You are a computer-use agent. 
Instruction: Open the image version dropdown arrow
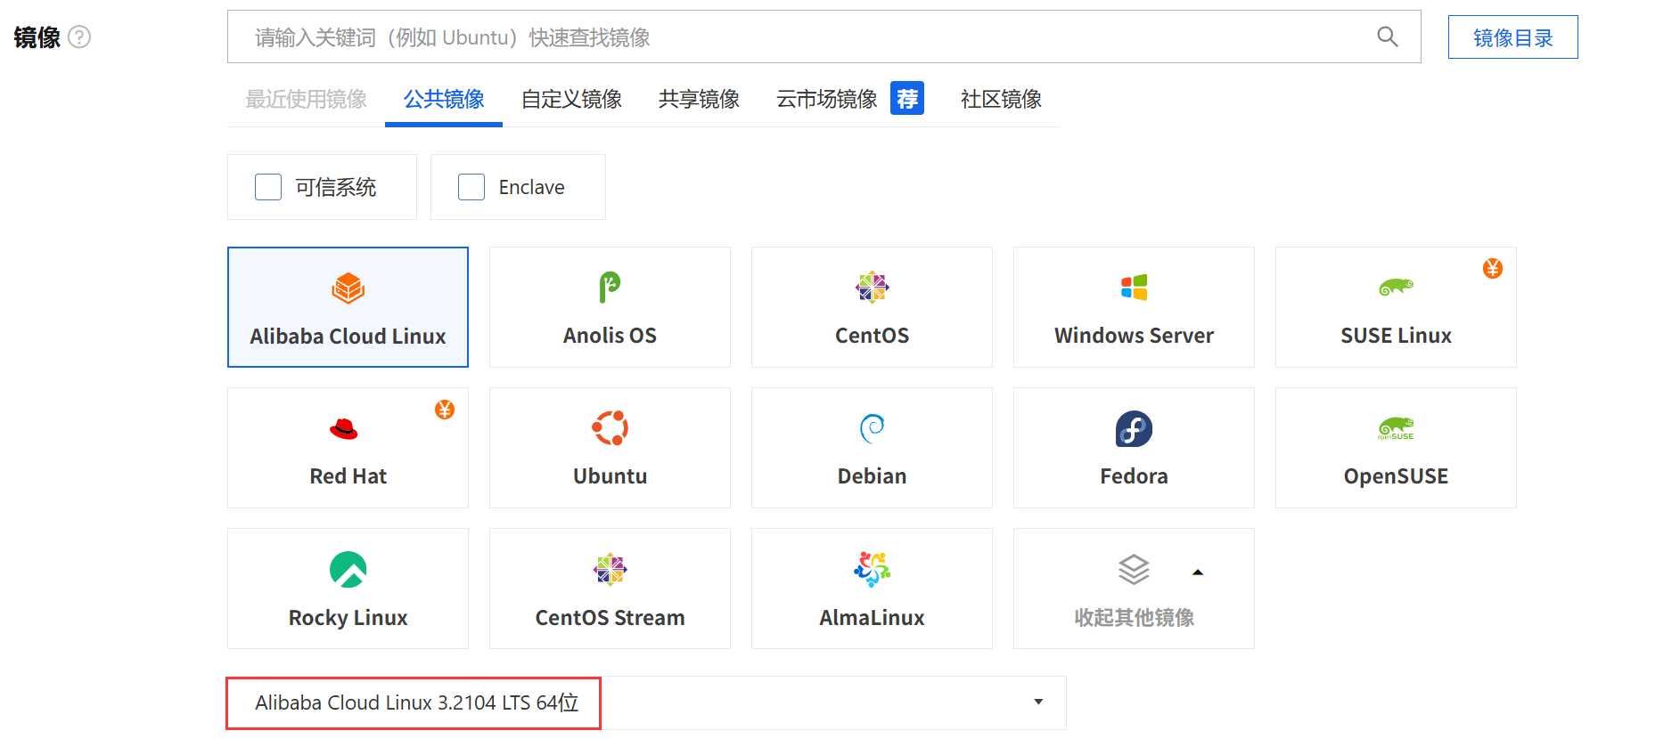point(1037,702)
